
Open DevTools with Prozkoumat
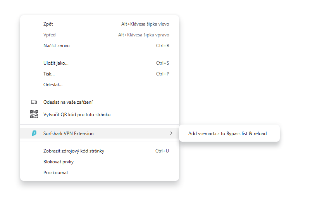[56, 173]
